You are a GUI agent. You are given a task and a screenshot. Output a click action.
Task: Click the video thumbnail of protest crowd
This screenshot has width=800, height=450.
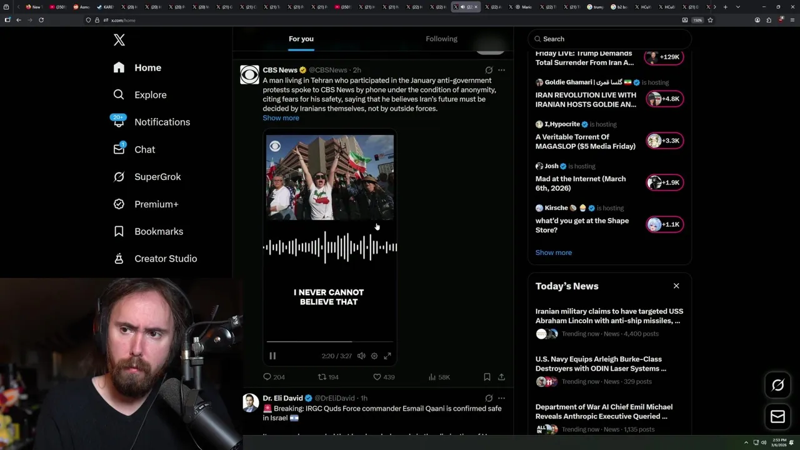click(x=330, y=177)
